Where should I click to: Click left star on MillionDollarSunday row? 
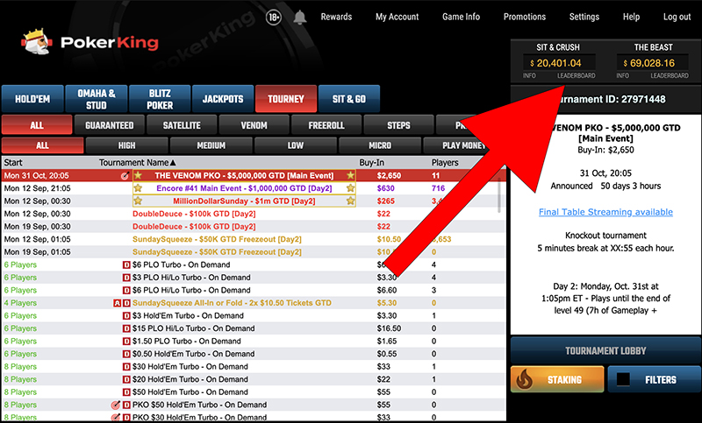[x=138, y=201]
